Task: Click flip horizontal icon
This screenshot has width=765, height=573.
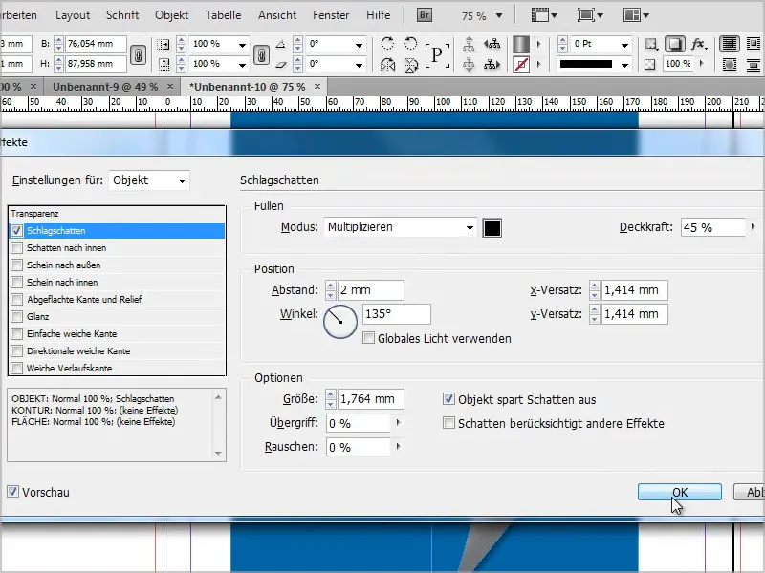Action: coord(387,64)
